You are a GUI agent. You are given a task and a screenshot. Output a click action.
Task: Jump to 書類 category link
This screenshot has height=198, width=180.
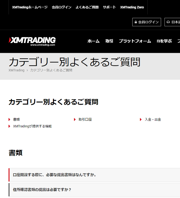coord(16,119)
